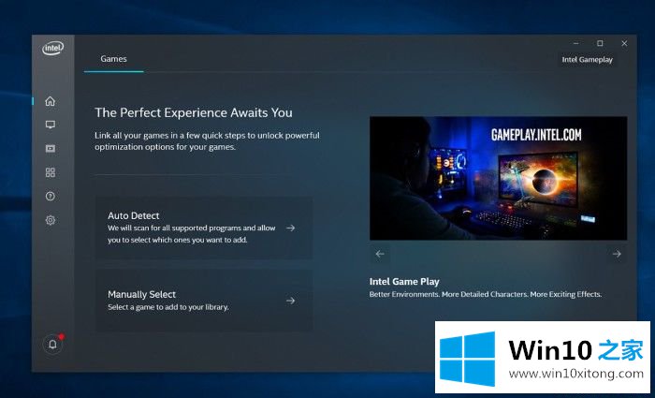The height and width of the screenshot is (398, 655).
Task: Open the GAMEPLAY.INTEL.COM banner image
Action: pos(499,178)
